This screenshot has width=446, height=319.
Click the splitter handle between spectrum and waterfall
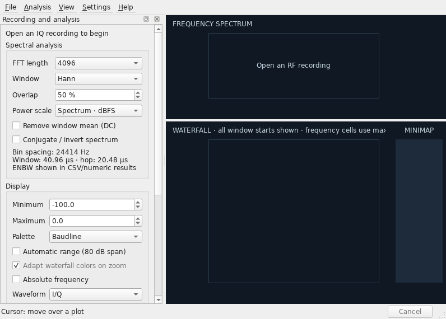coord(306,120)
